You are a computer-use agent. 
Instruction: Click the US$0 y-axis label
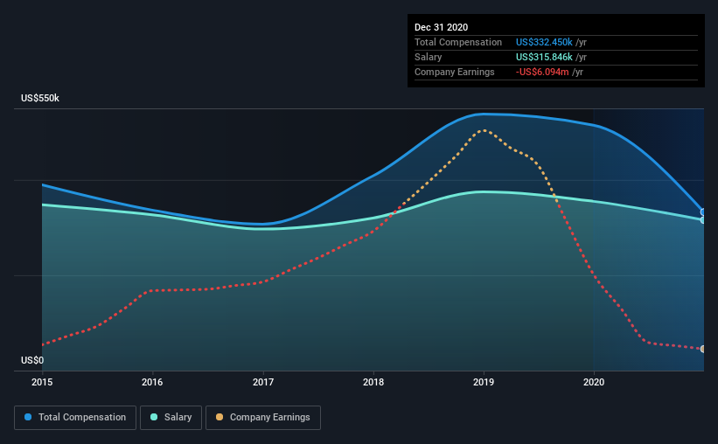tap(32, 361)
